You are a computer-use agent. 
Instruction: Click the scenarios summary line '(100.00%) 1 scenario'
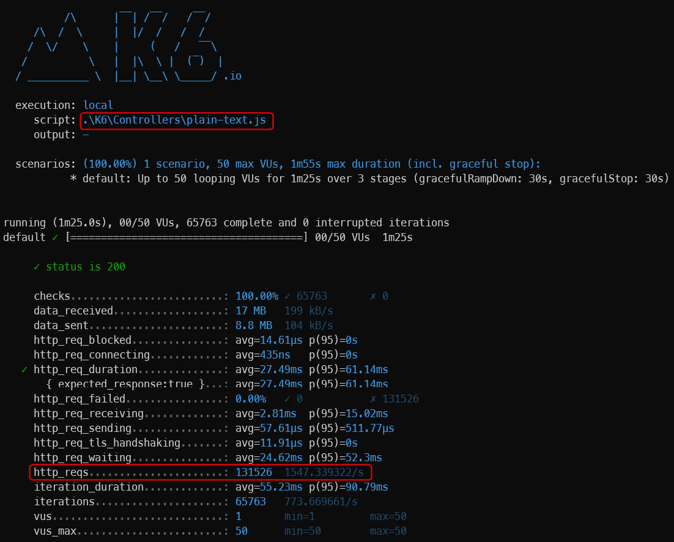point(312,164)
